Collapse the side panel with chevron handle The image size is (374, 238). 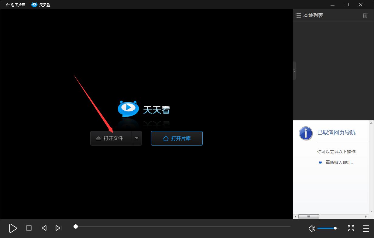coord(294,71)
